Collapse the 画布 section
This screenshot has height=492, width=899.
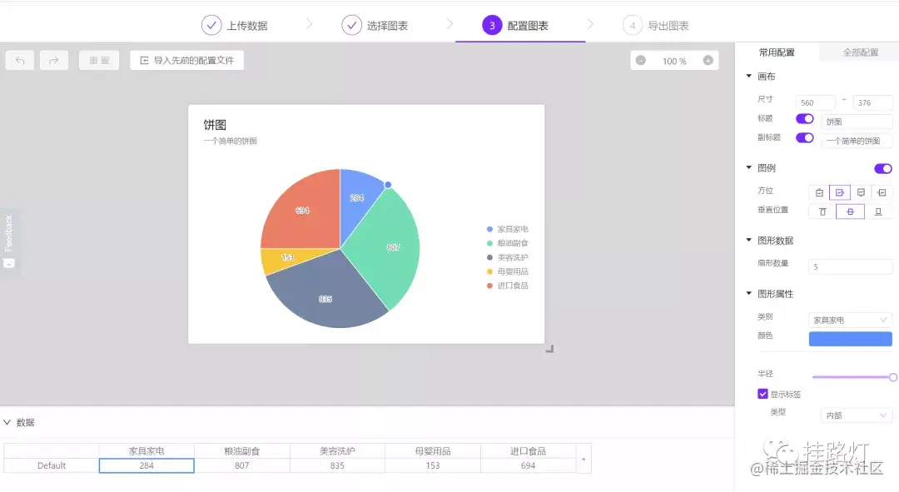pyautogui.click(x=749, y=76)
